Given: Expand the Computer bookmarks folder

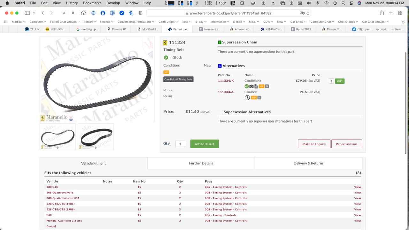Looking at the screenshot, I should 37,22.
